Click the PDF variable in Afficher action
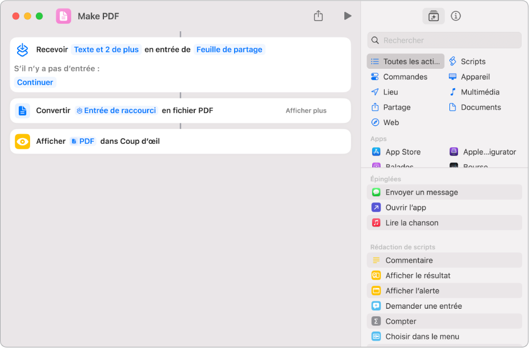Screen dimensions: 529x348 [83, 141]
